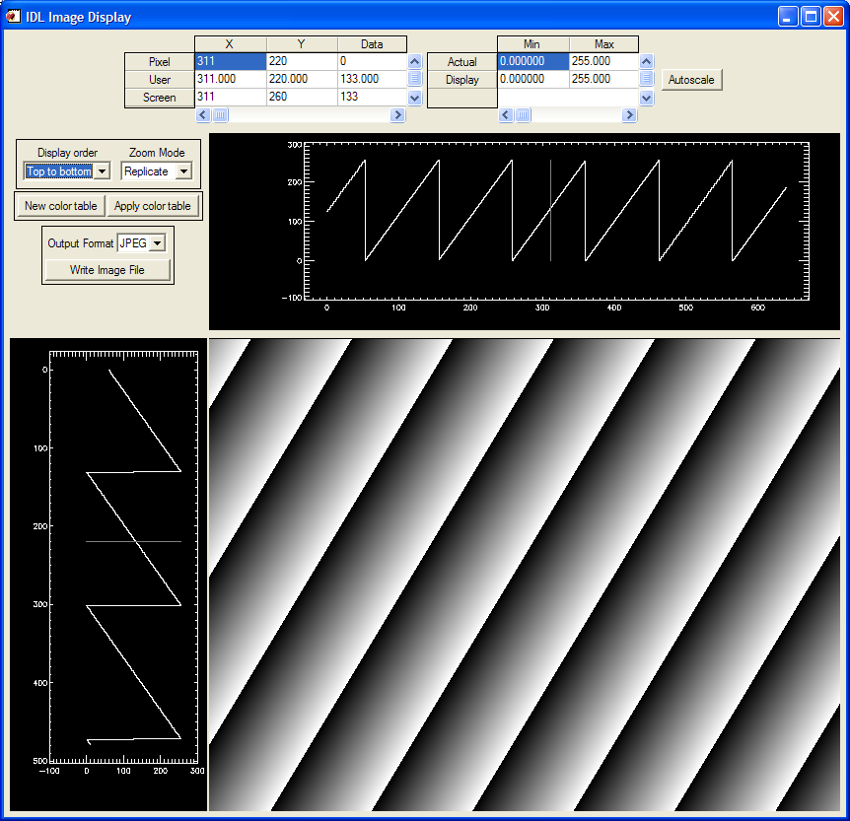Open the Zoom Mode dropdown
This screenshot has width=850, height=821.
(x=184, y=171)
